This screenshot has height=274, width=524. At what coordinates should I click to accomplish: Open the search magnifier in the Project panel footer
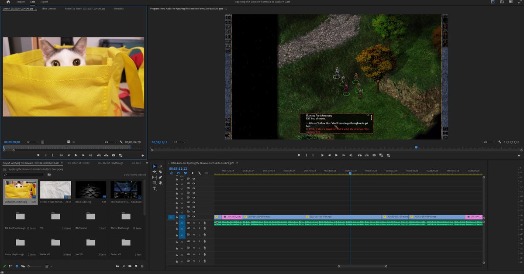[124, 266]
